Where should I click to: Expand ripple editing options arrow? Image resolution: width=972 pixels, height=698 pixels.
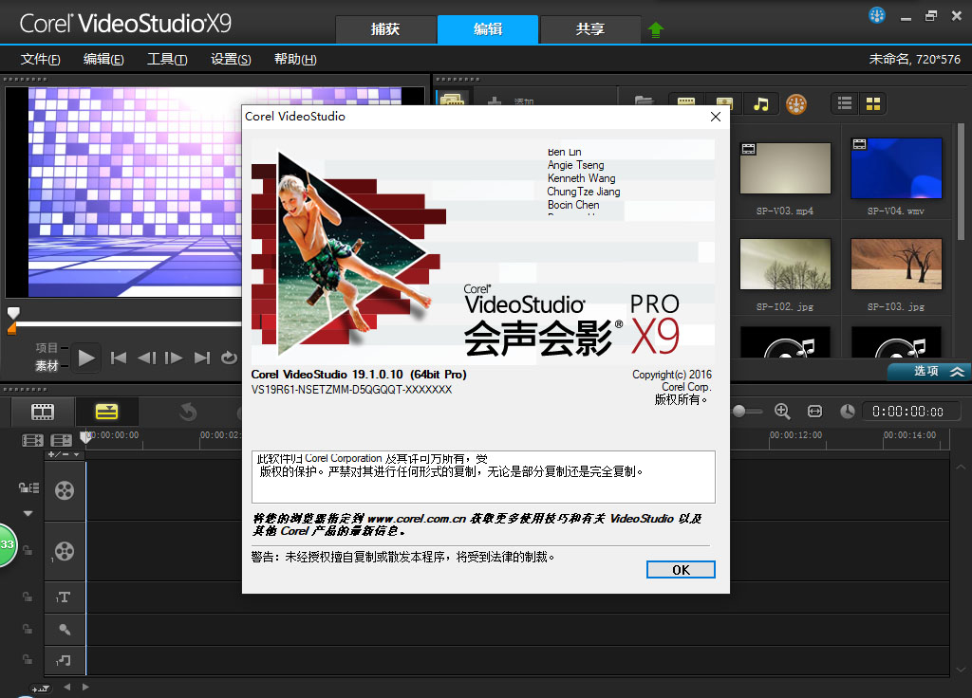tap(28, 513)
